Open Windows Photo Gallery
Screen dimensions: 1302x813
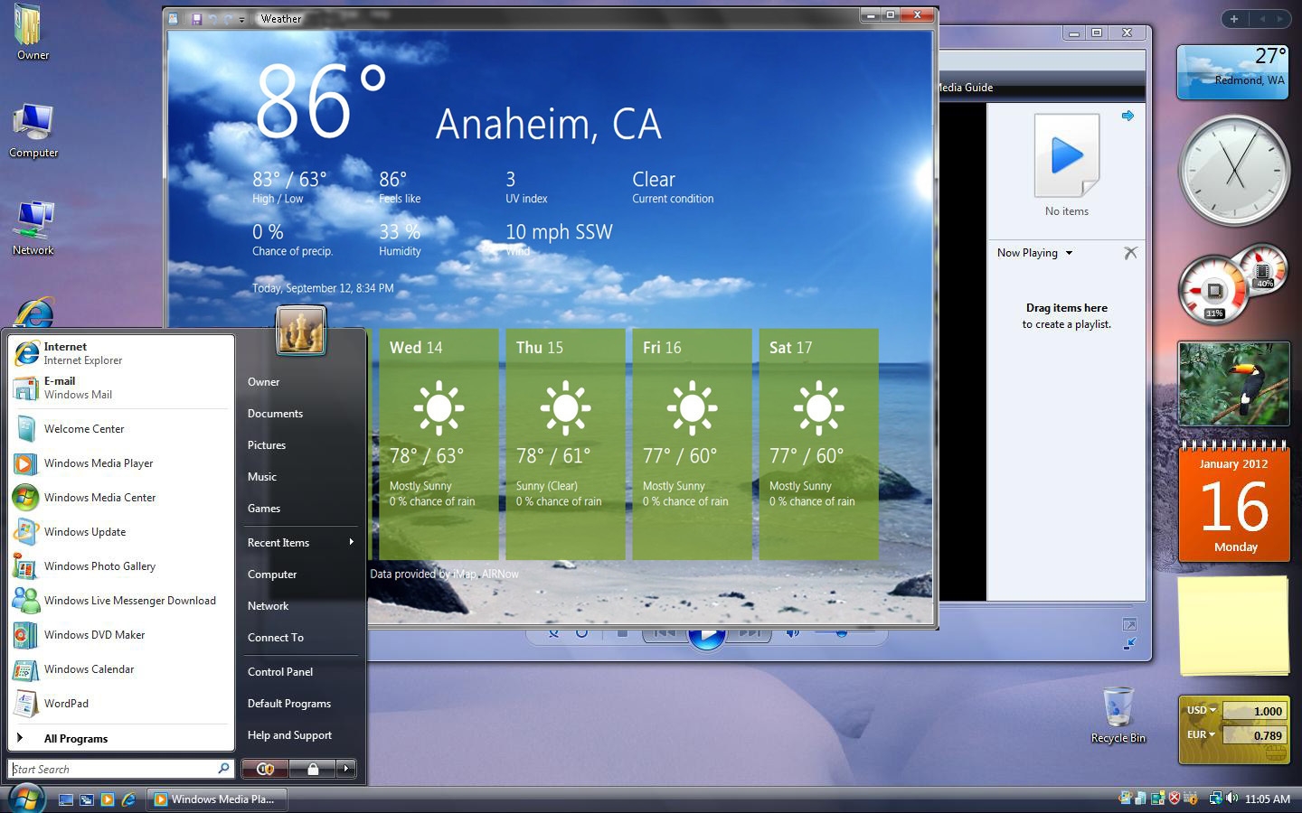[121, 566]
